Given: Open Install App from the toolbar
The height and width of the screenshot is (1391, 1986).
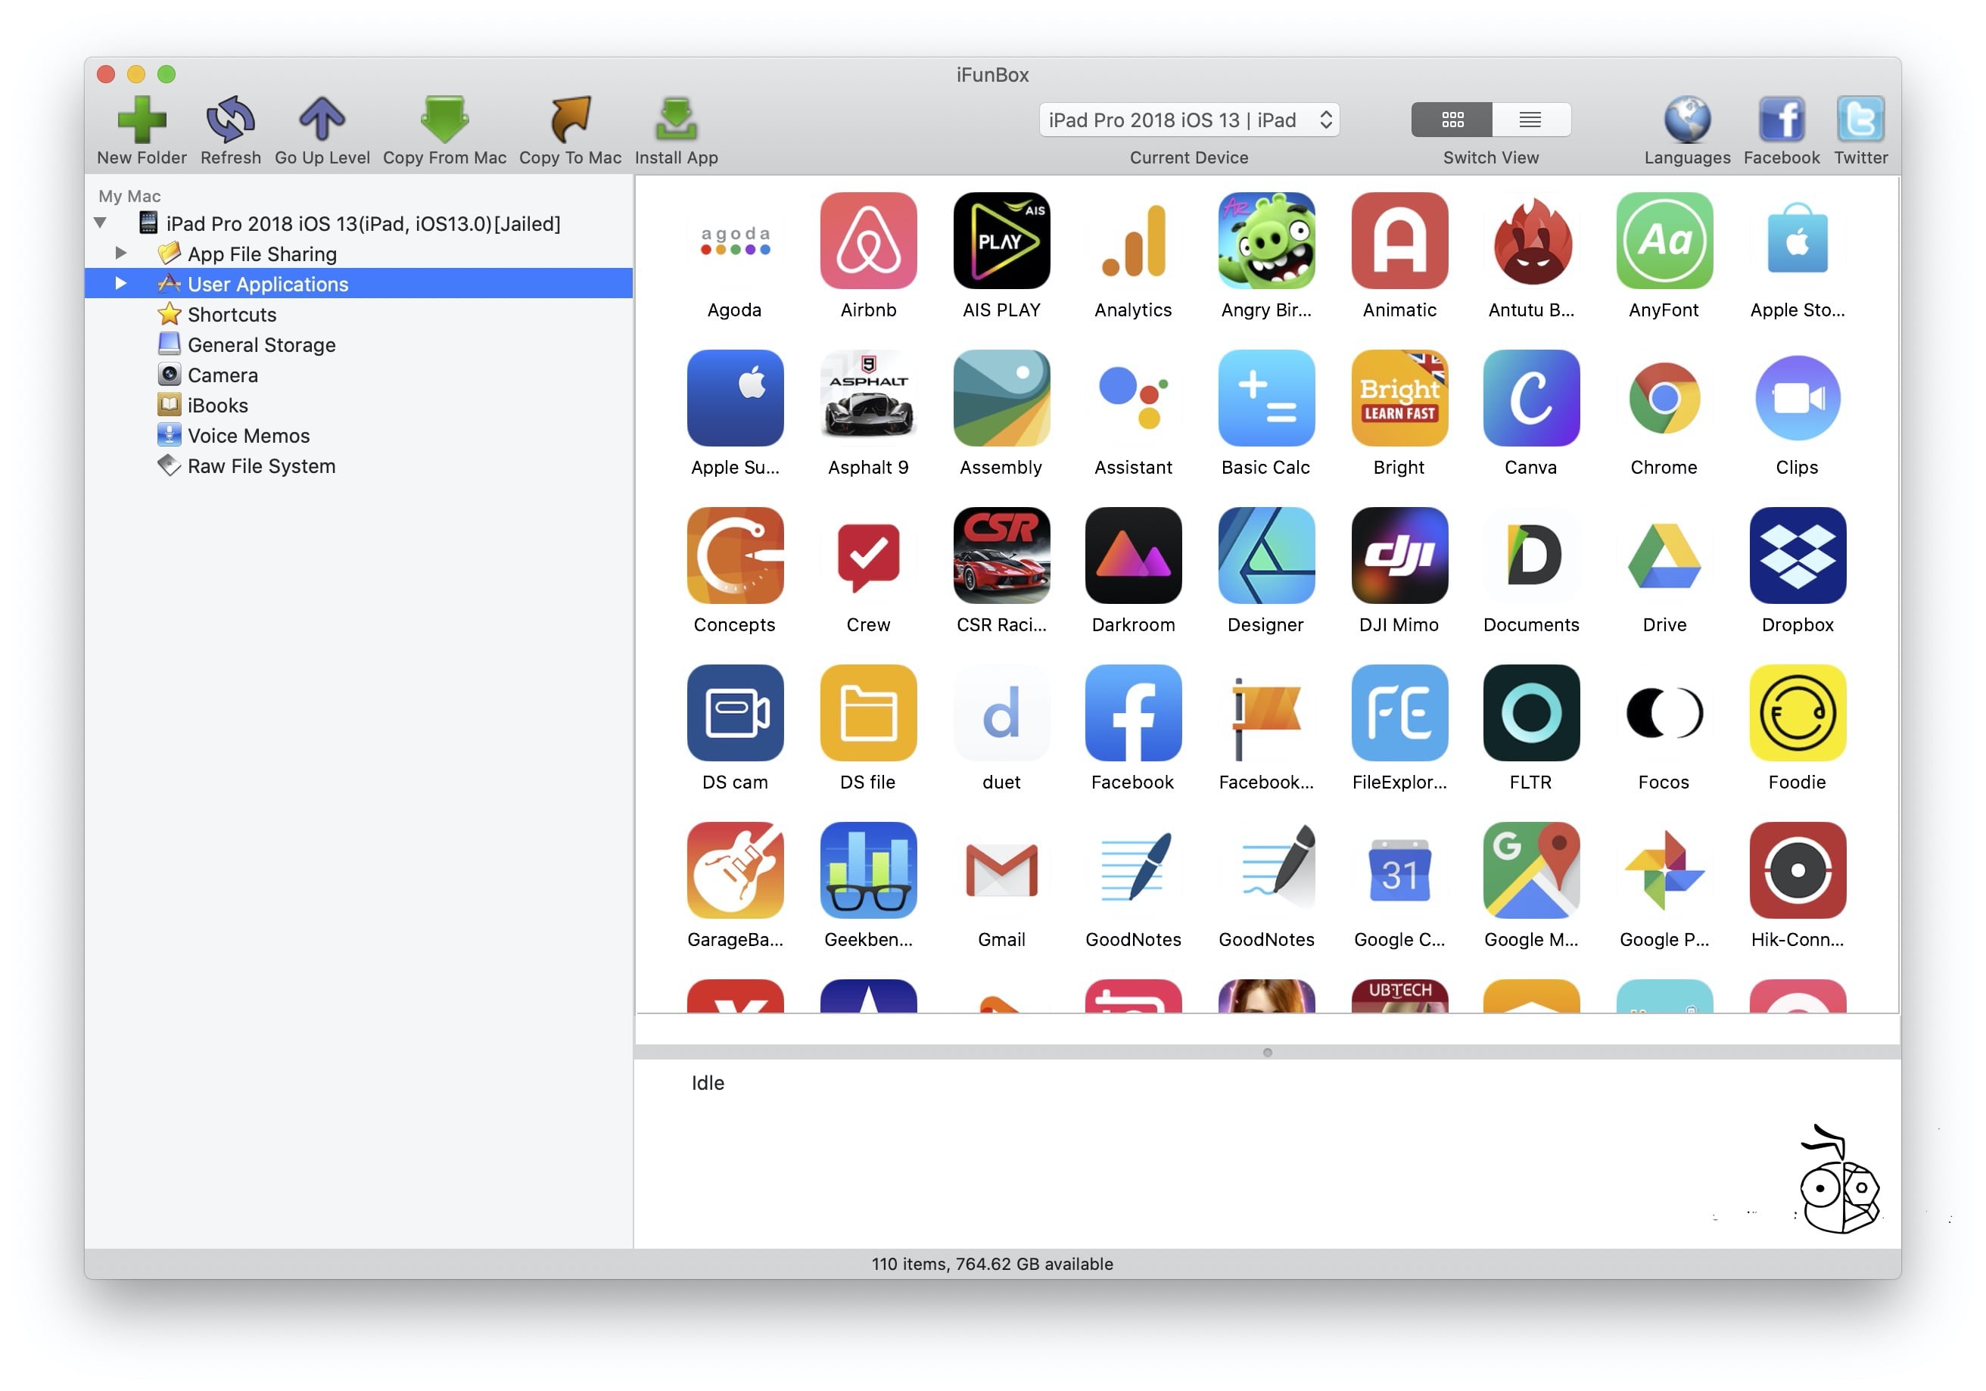Looking at the screenshot, I should 676,120.
